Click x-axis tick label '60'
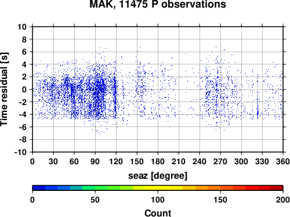Viewport: 290px width, 217px height. click(74, 161)
